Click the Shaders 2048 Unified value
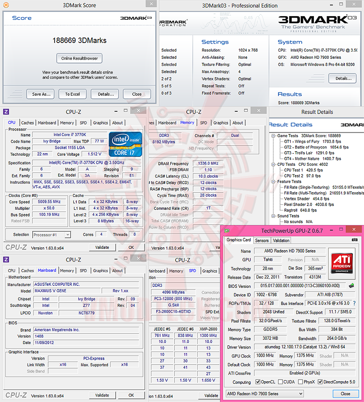364x402 pixels. (274, 312)
